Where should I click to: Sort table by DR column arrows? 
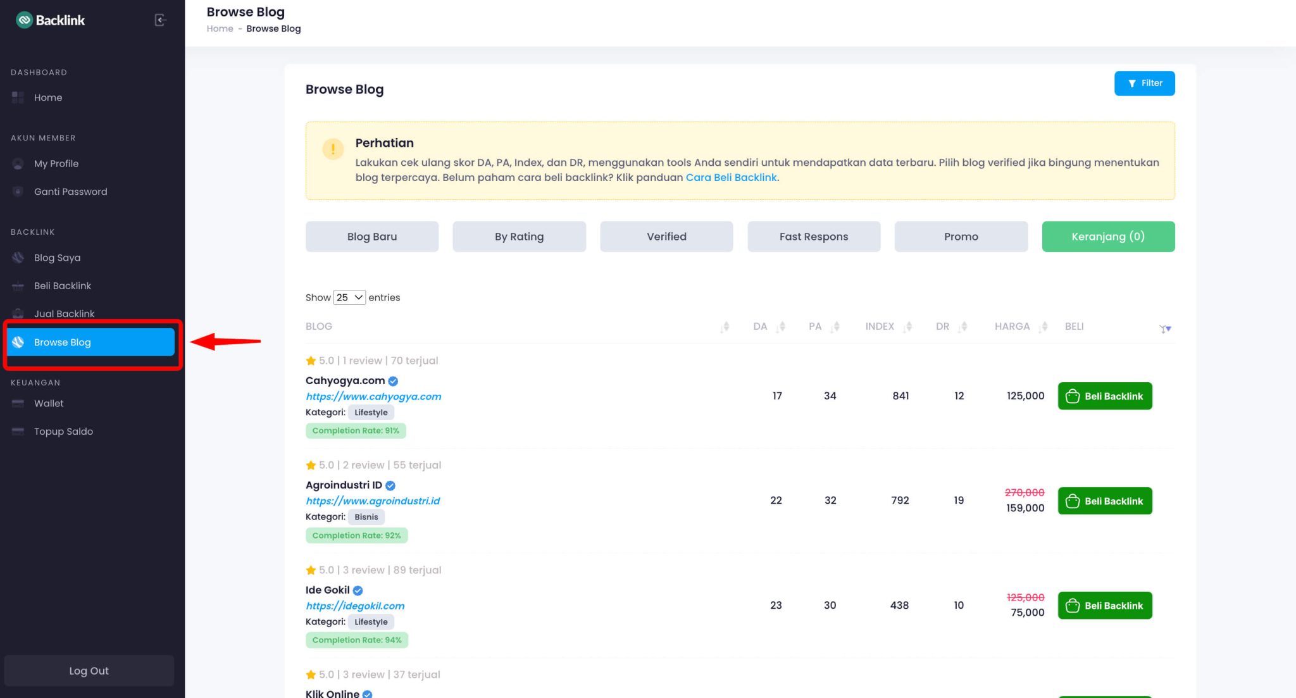[963, 327]
